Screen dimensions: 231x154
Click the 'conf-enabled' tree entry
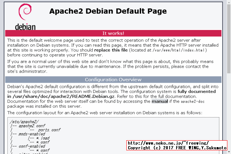pos(32,146)
